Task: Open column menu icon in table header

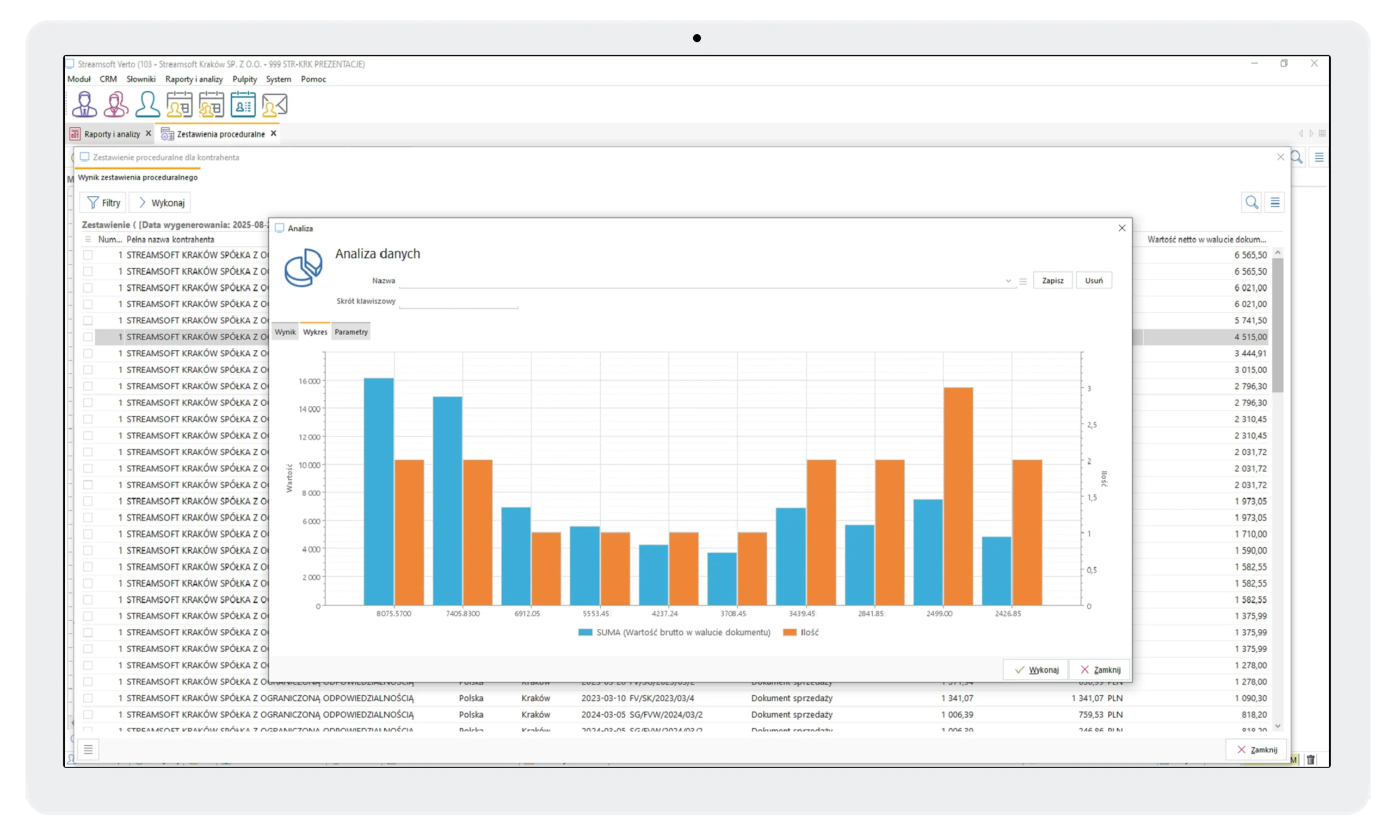Action: pyautogui.click(x=88, y=239)
